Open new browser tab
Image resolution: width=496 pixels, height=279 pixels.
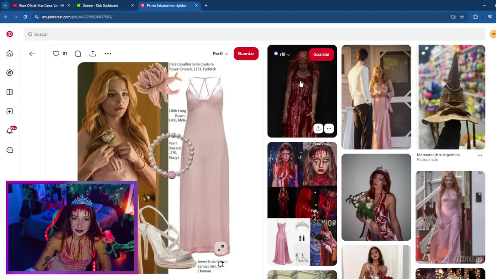tap(206, 5)
